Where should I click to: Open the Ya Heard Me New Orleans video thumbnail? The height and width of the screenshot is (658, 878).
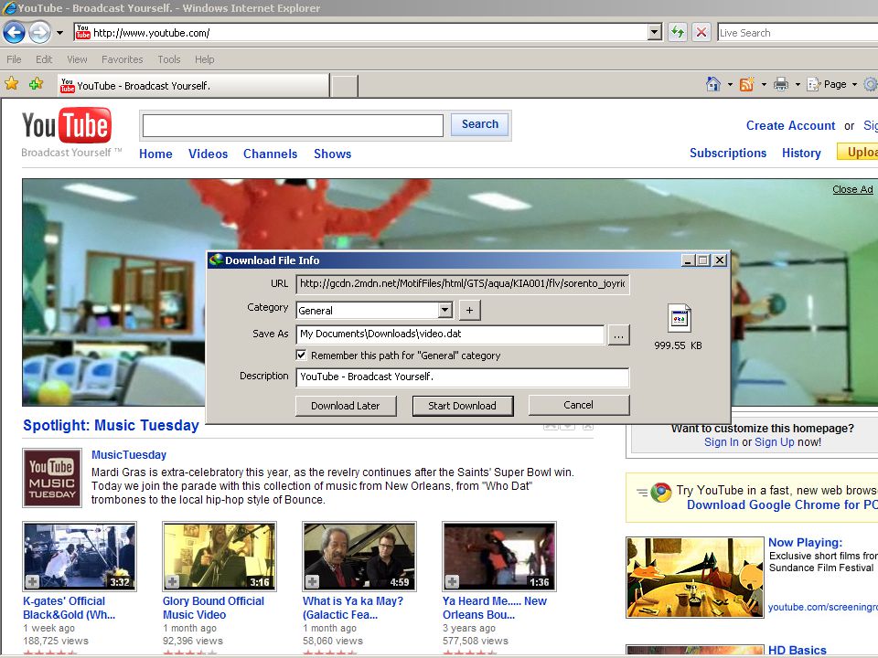click(499, 557)
